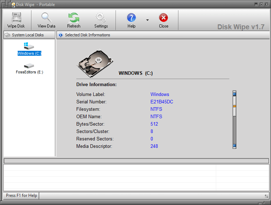Click the System Local Disks panel header
The image size is (271, 205).
(28, 35)
